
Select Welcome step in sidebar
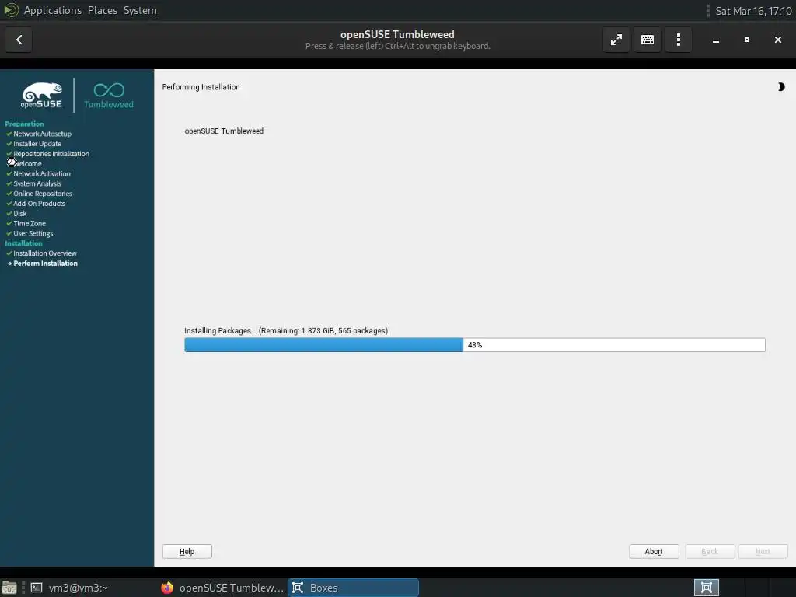pos(27,163)
